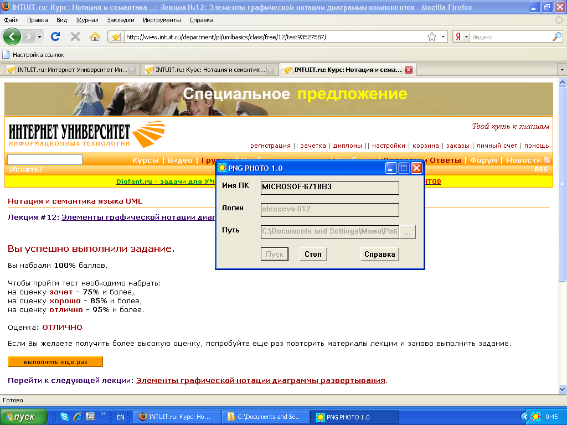The width and height of the screenshot is (567, 425).
Task: Close the active tab with red X
Action: pos(409,70)
